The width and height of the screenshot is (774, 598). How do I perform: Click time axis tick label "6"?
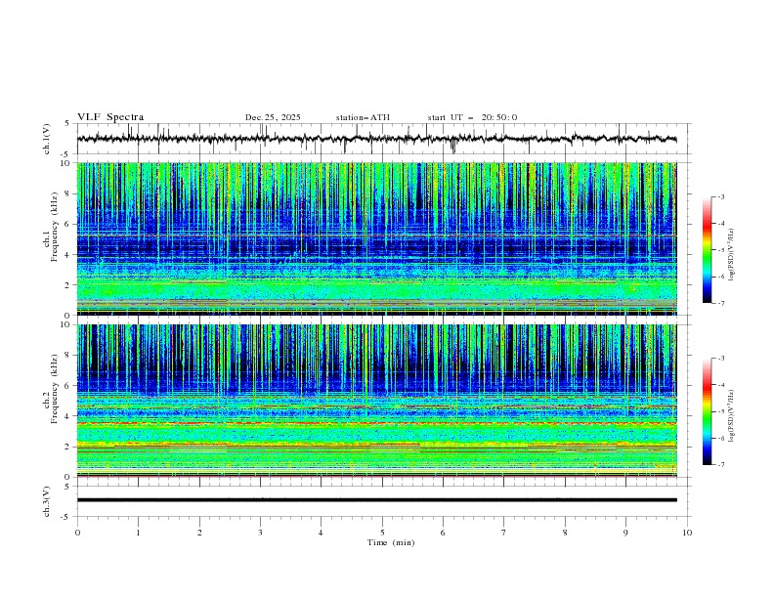coord(443,533)
